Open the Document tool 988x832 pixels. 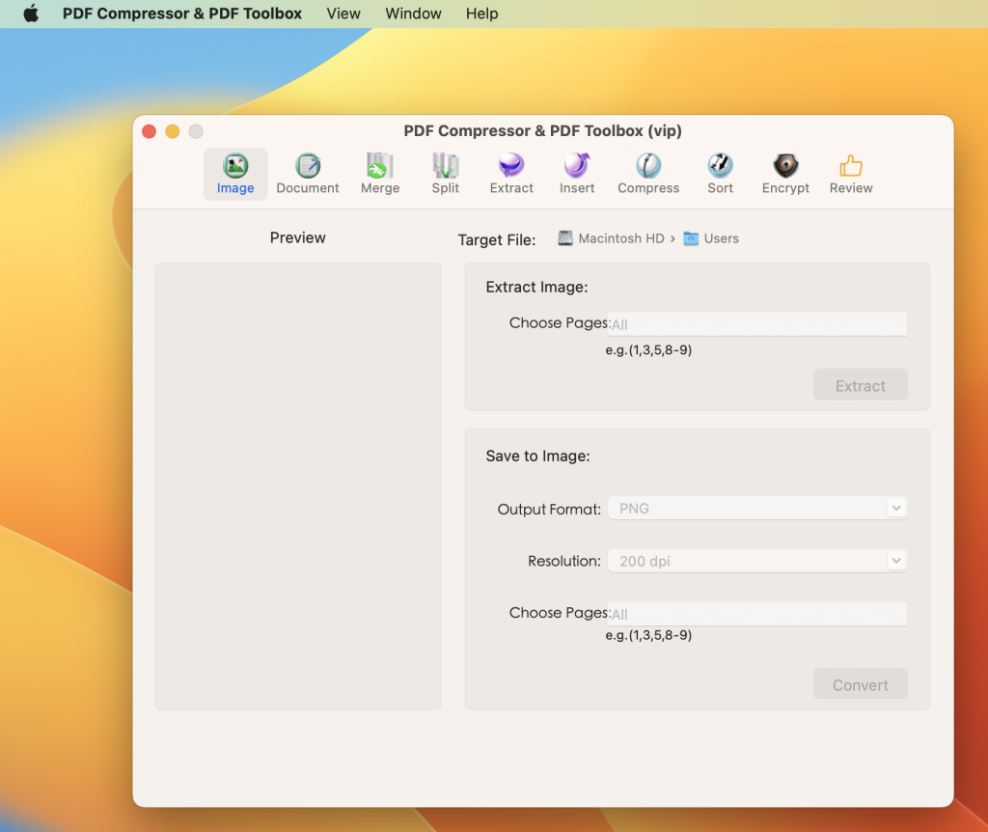(x=308, y=174)
